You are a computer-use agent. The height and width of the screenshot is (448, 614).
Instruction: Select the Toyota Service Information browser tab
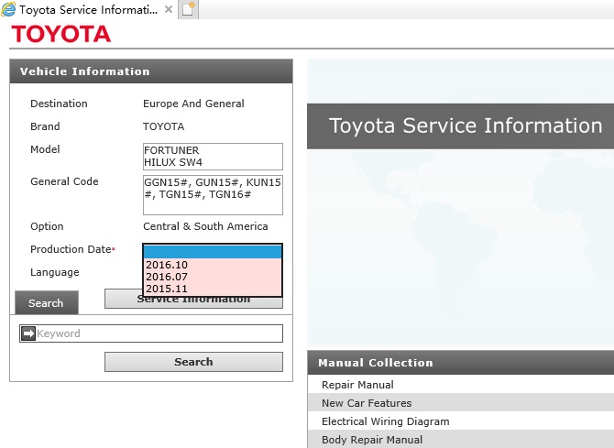(x=89, y=9)
